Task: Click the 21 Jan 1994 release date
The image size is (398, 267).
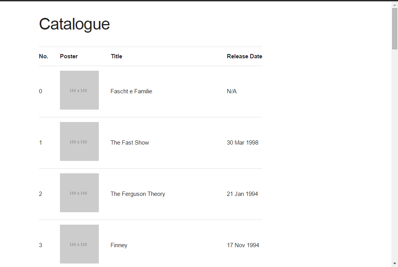Action: [x=242, y=194]
